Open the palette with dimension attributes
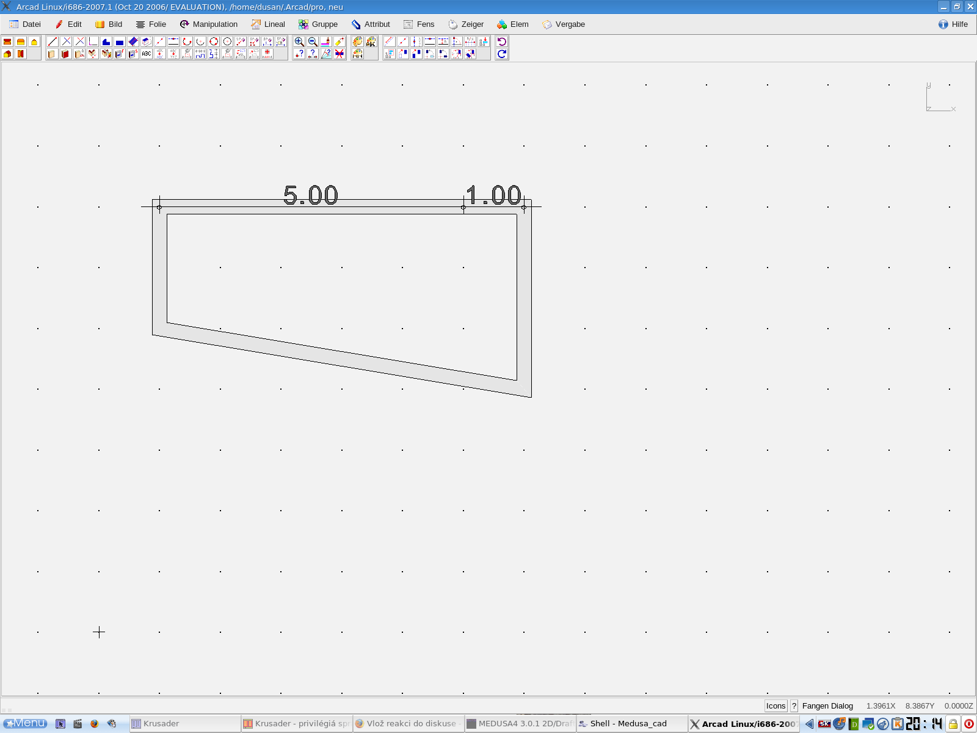 tap(358, 54)
